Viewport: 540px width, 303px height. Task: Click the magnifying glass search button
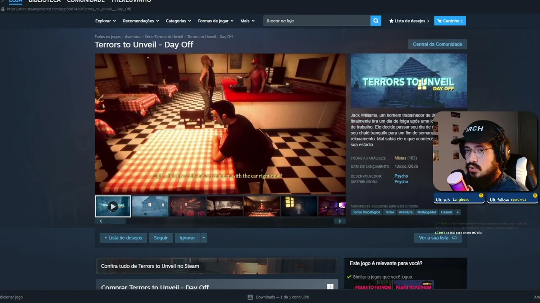376,21
